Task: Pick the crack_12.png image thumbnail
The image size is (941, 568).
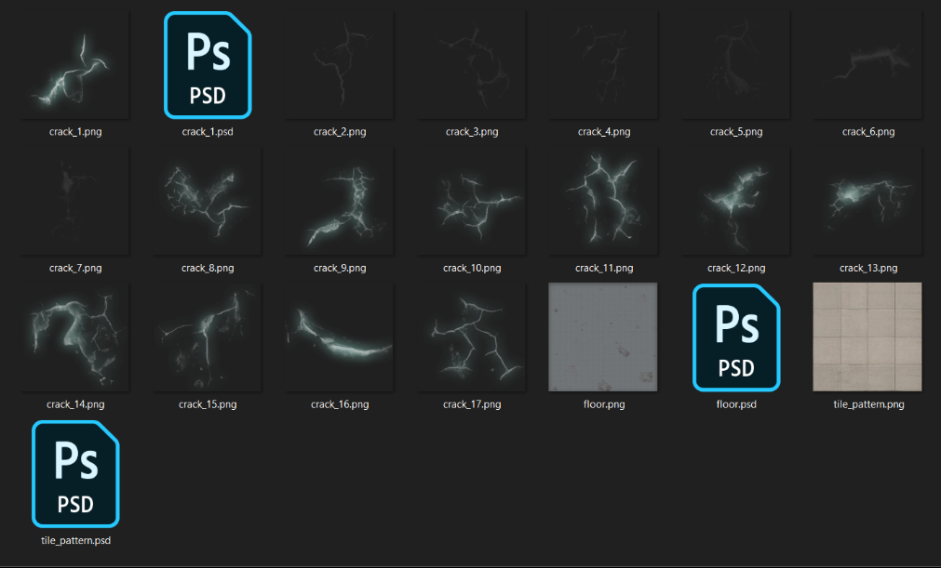Action: pos(735,201)
